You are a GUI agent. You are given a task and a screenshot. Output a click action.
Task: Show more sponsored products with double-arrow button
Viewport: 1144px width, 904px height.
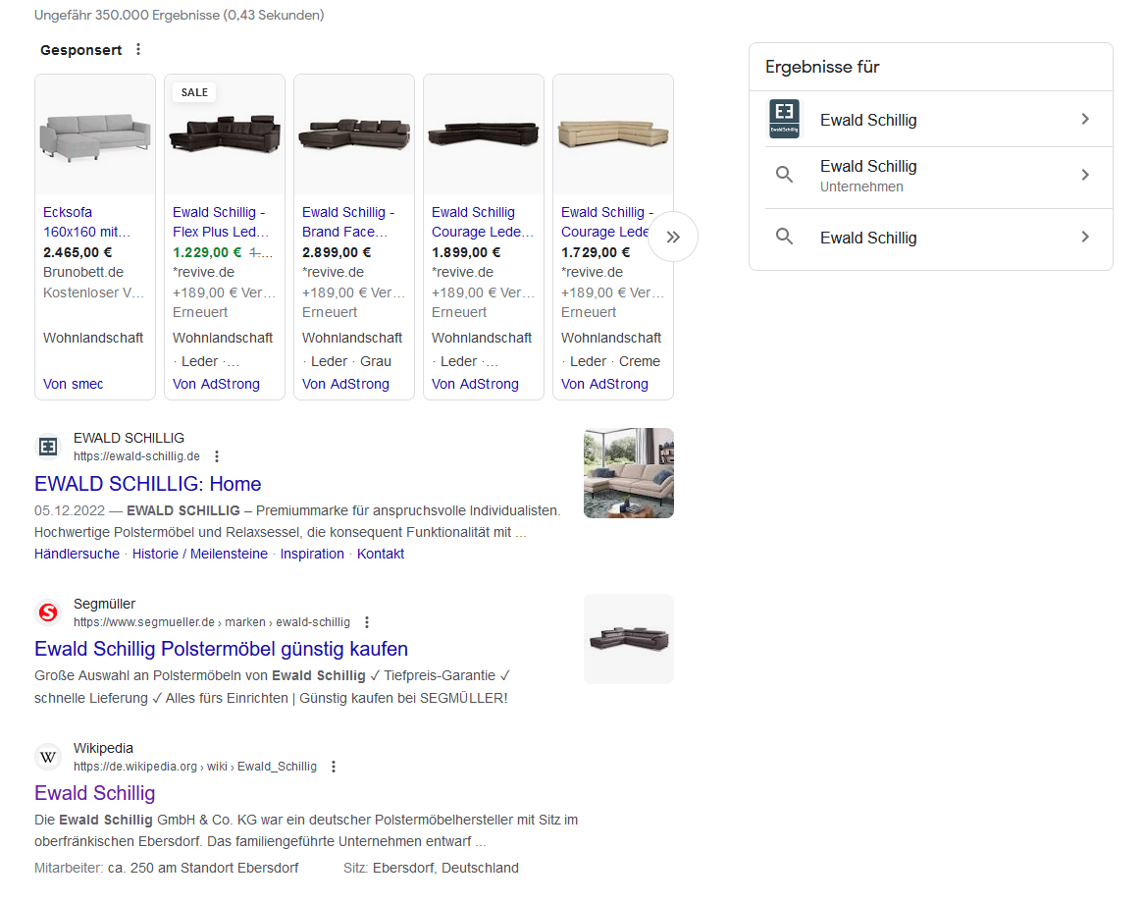coord(673,237)
